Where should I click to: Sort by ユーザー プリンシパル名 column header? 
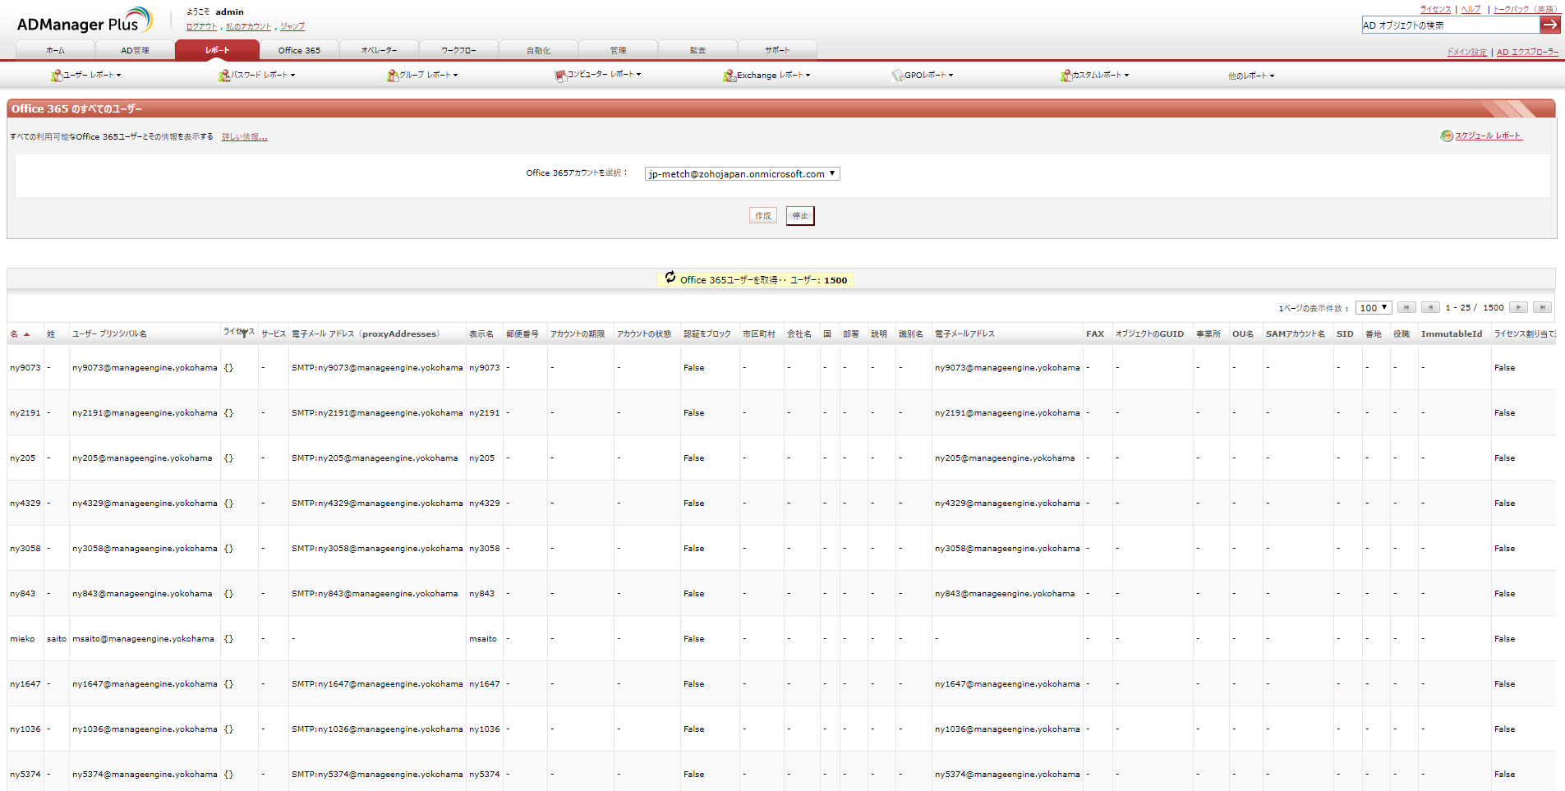click(x=109, y=334)
